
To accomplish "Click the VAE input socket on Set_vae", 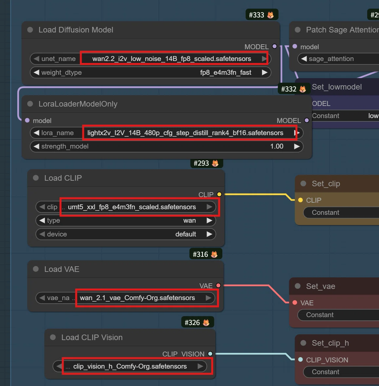I will 295,303.
